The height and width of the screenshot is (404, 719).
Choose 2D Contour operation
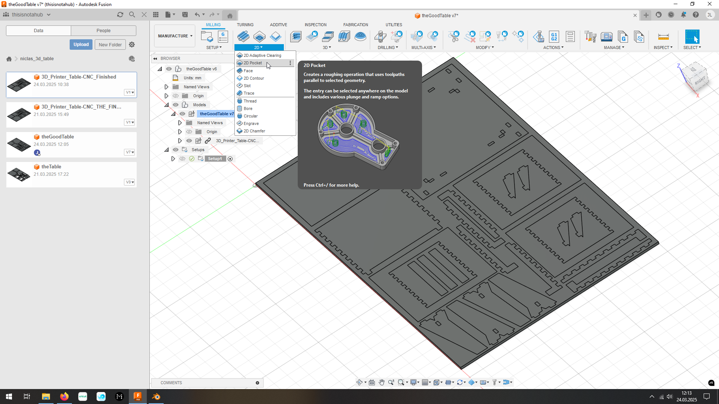click(x=265, y=78)
